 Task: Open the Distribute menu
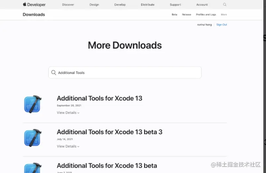pyautogui.click(x=148, y=5)
